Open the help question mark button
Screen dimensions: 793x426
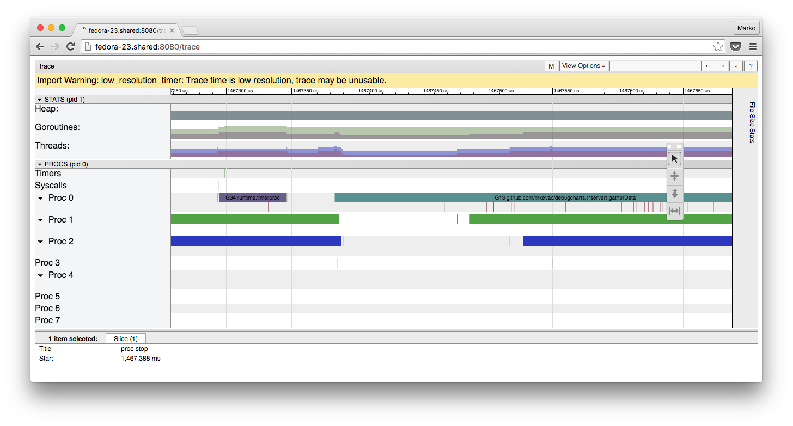tap(751, 66)
